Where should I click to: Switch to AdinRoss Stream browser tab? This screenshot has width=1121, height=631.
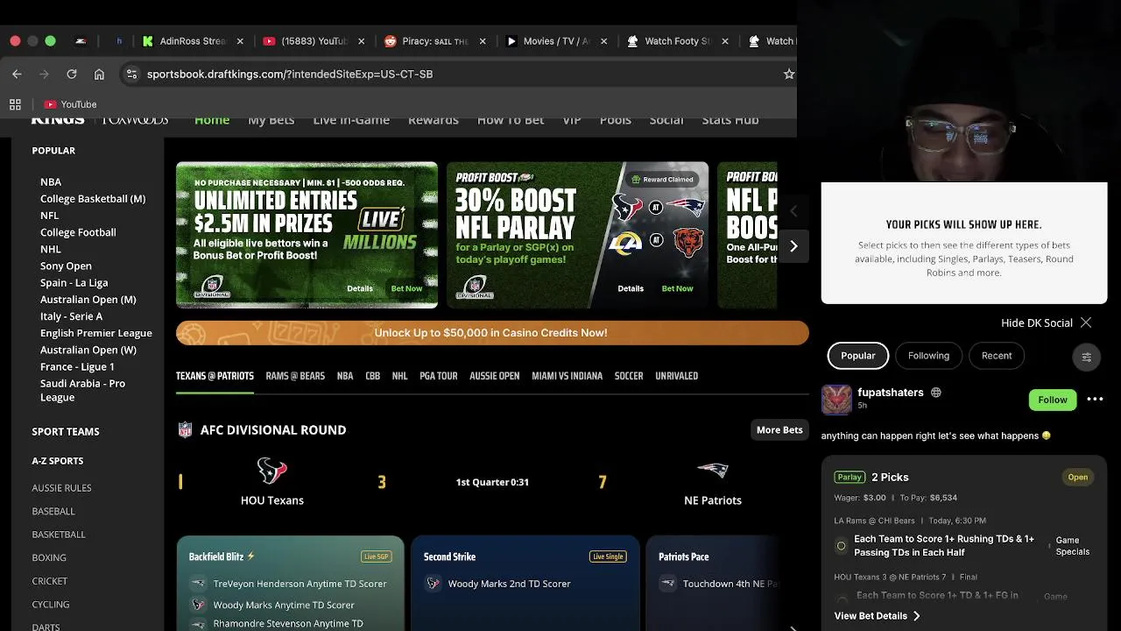click(x=192, y=41)
